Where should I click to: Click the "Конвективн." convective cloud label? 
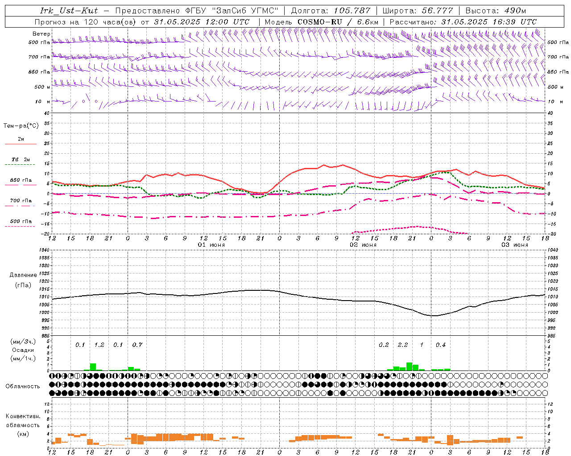[23, 416]
